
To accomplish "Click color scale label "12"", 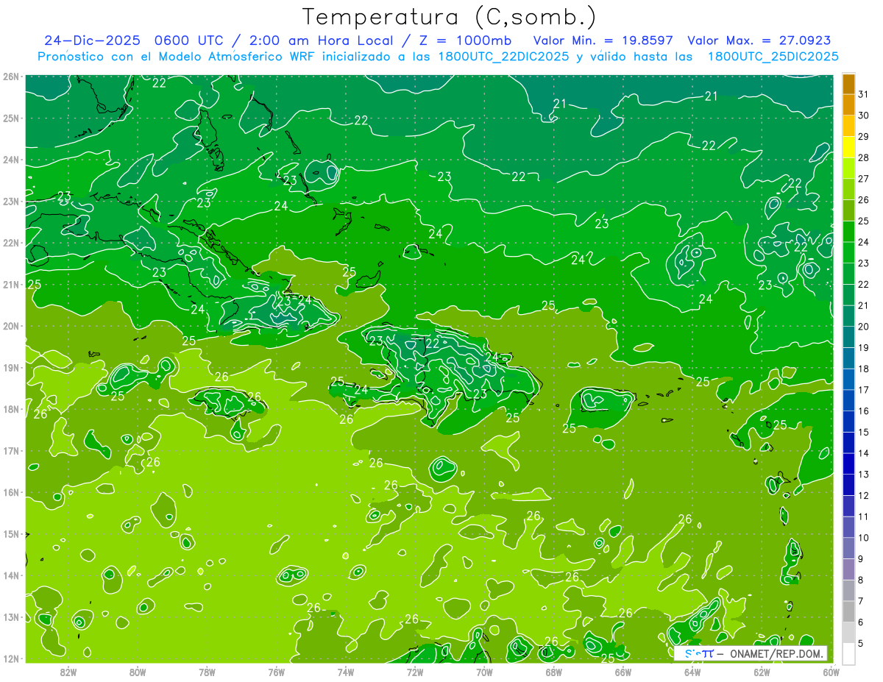I will (x=864, y=495).
